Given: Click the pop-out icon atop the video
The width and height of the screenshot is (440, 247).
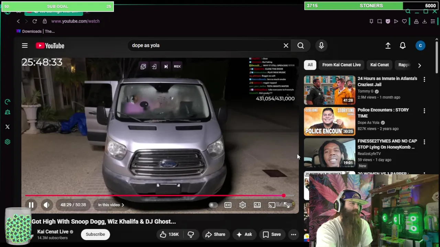Looking at the screenshot, I should coord(143,66).
